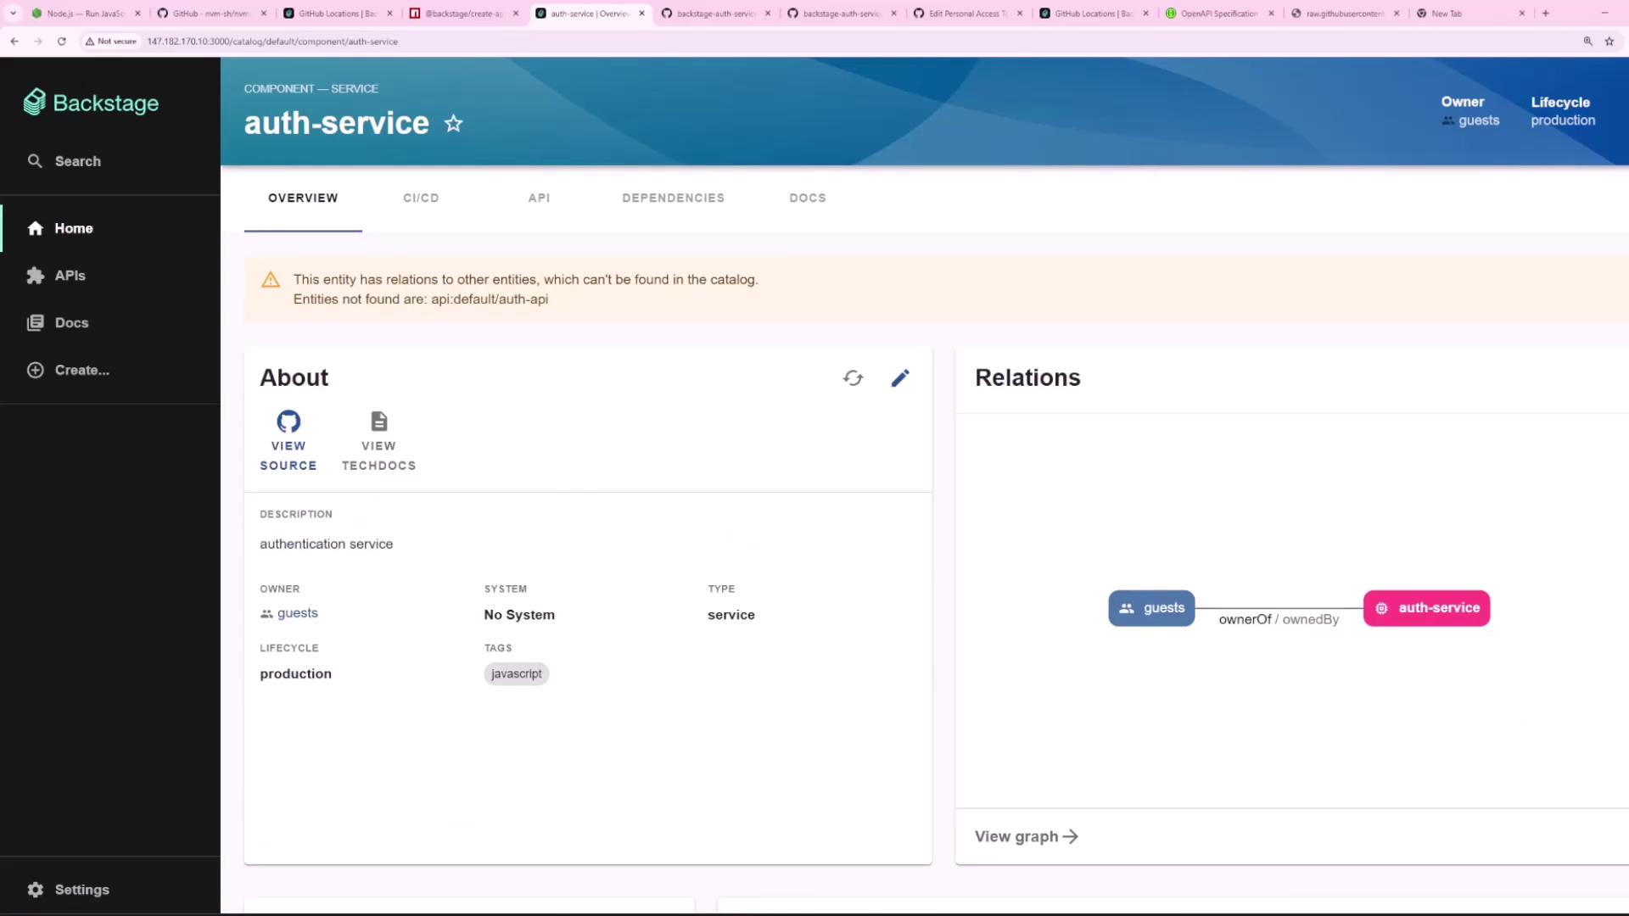Open Settings at the sidebar bottom
1629x916 pixels.
tap(68, 890)
